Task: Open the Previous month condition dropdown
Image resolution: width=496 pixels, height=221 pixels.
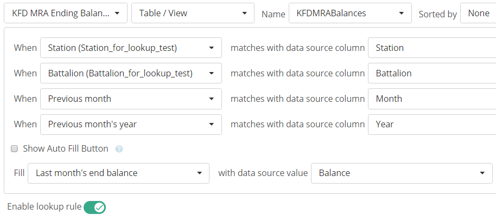Action: 131,99
